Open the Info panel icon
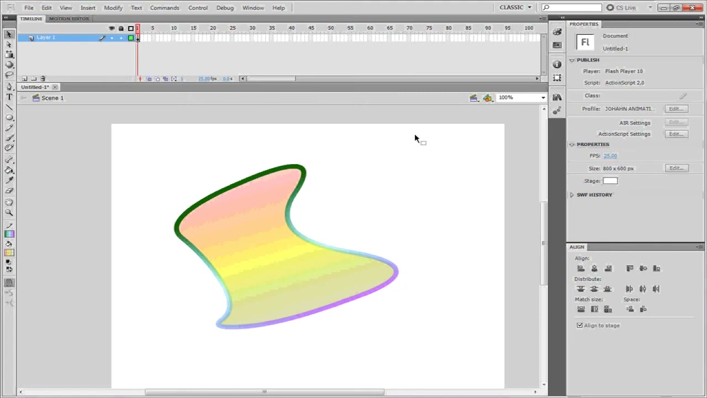 557,64
